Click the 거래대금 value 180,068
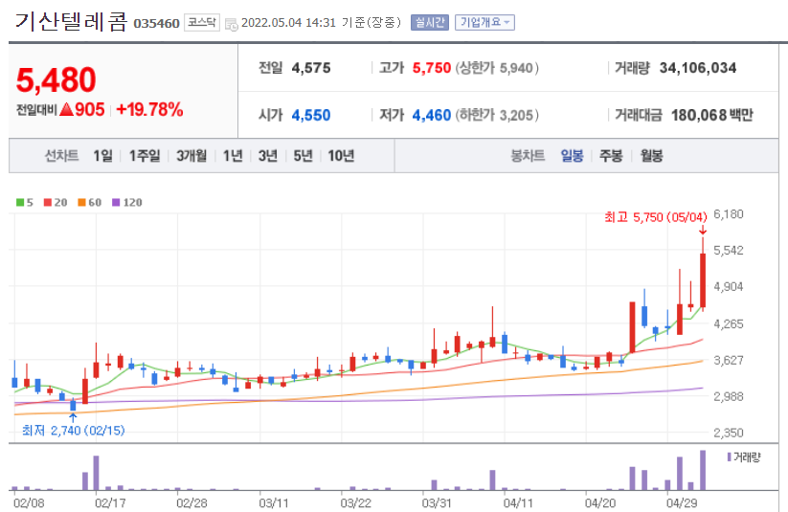Screen dimensions: 788x512 tap(699, 115)
